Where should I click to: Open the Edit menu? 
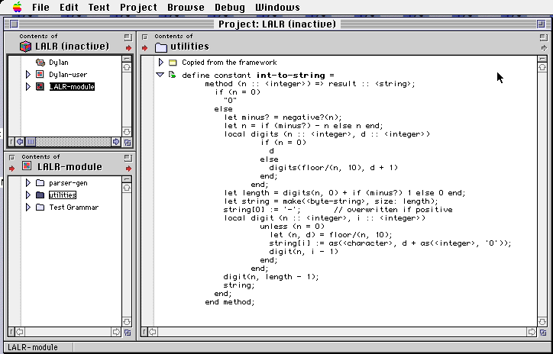coord(69,7)
